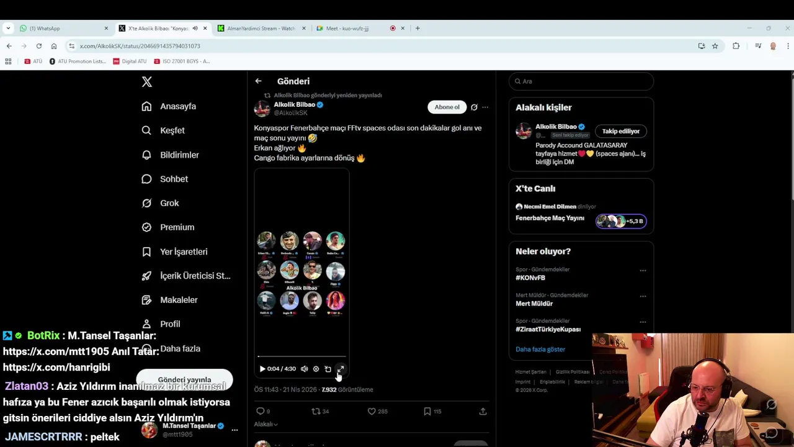Mute the video with the speaker icon
The width and height of the screenshot is (794, 447).
tap(304, 369)
